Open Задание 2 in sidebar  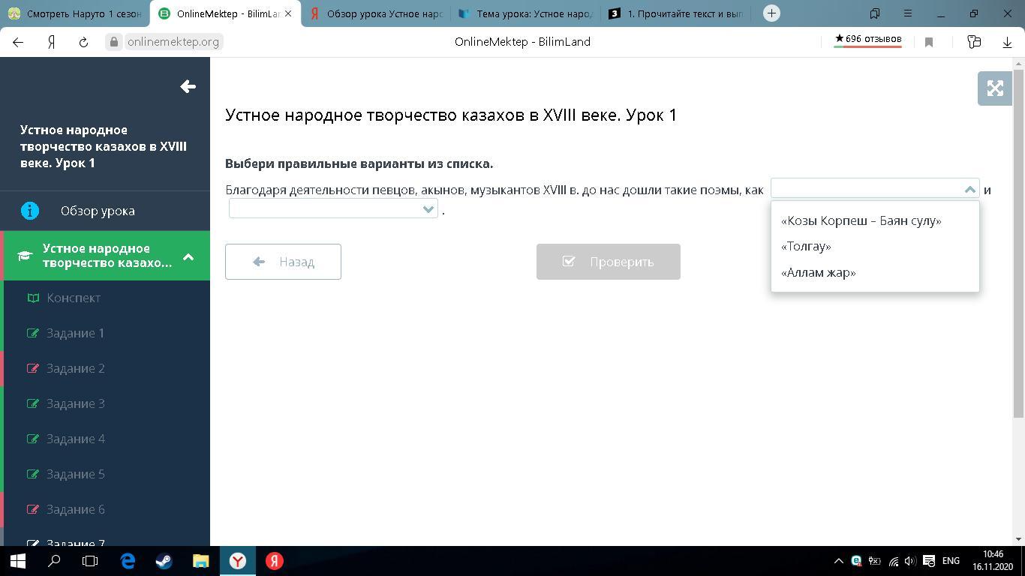(76, 368)
